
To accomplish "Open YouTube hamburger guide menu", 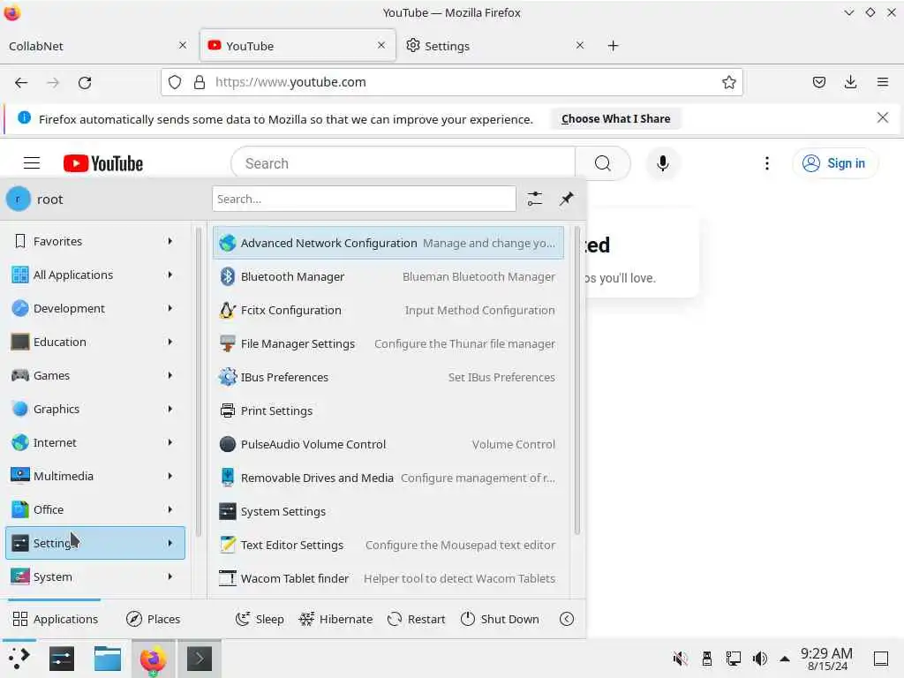I will (x=32, y=163).
